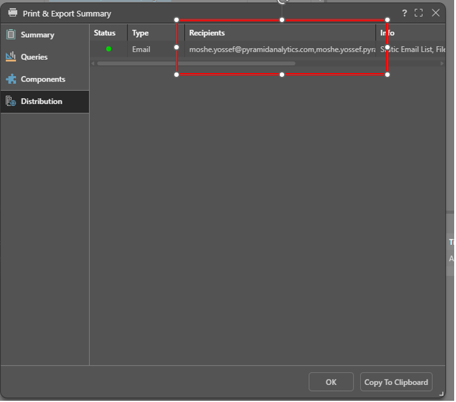Image resolution: width=456 pixels, height=402 pixels.
Task: Switch to the Queries tab
Action: 45,57
